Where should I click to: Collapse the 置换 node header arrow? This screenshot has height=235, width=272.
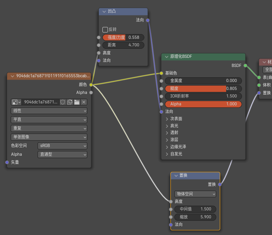tap(176, 176)
